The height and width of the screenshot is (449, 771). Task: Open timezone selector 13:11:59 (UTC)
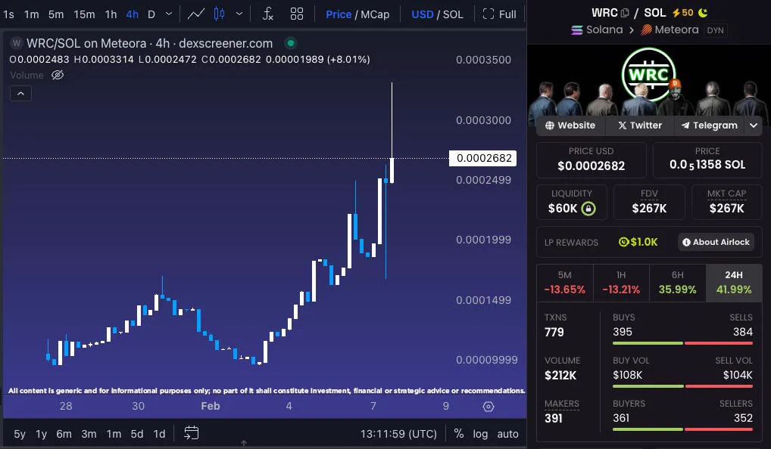tap(398, 434)
